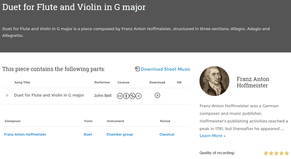Click the Hoffmeister portrait thumbnail
Screen dimensions: 291x159
pos(215,81)
